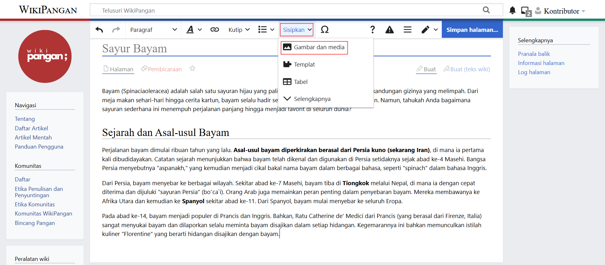The height and width of the screenshot is (265, 605).
Task: Expand Selengkapnya in the insert menu
Action: click(312, 99)
